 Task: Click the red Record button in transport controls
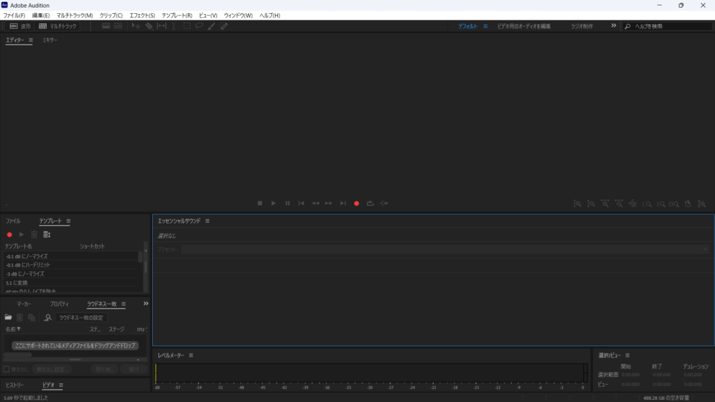[x=356, y=203]
